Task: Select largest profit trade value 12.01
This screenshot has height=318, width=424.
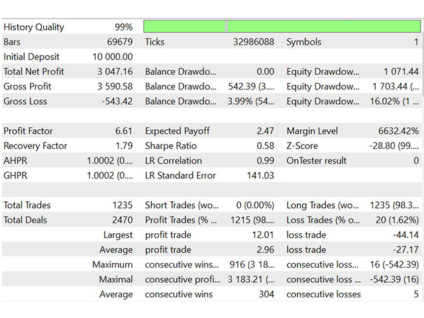Action: tap(263, 235)
